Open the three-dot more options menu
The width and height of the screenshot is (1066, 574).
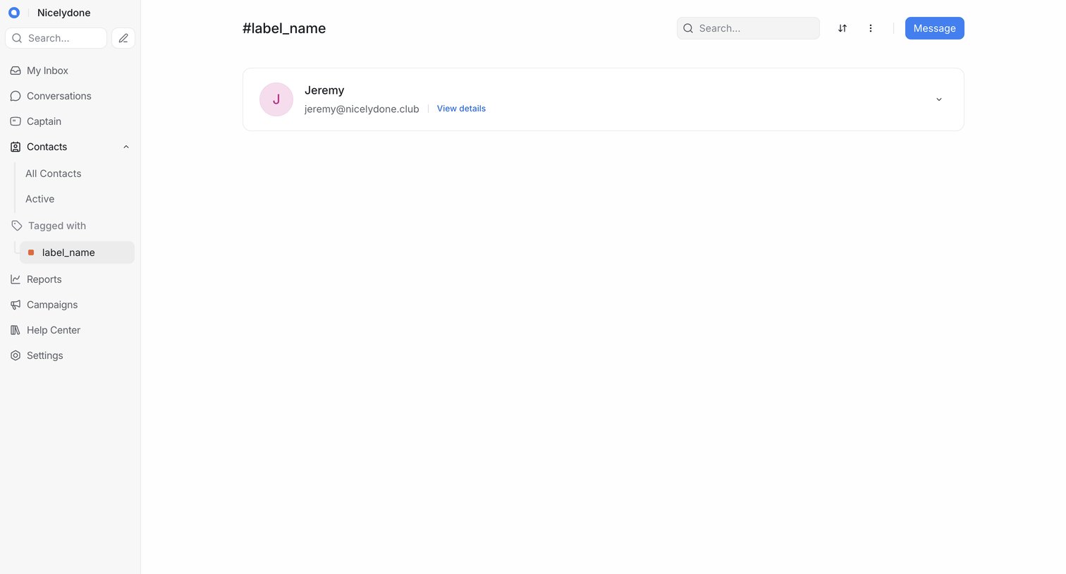click(x=871, y=28)
